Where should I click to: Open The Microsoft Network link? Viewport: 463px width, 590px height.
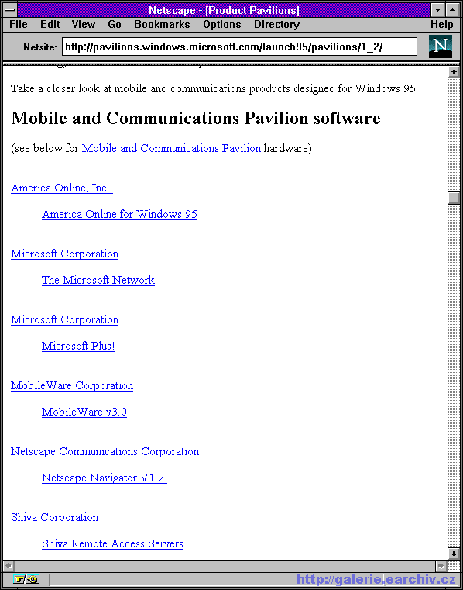click(x=98, y=280)
